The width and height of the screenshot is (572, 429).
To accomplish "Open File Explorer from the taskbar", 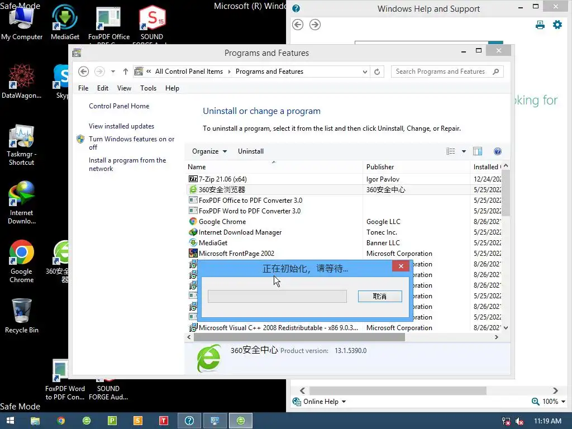I will coord(35,421).
